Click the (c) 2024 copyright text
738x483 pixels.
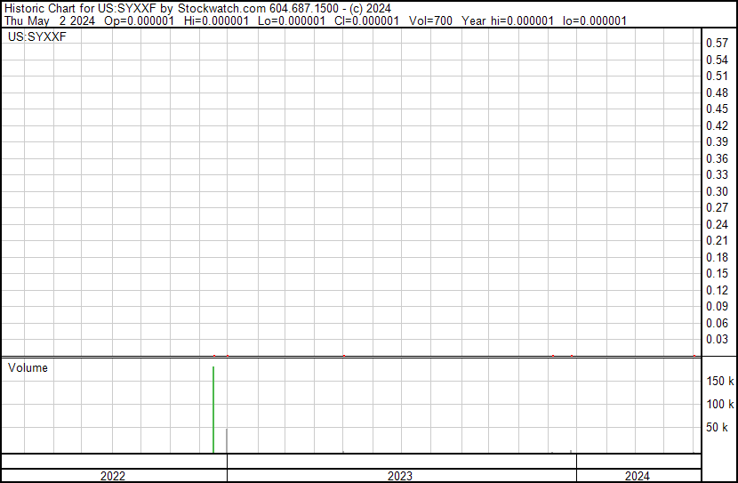[x=370, y=9]
